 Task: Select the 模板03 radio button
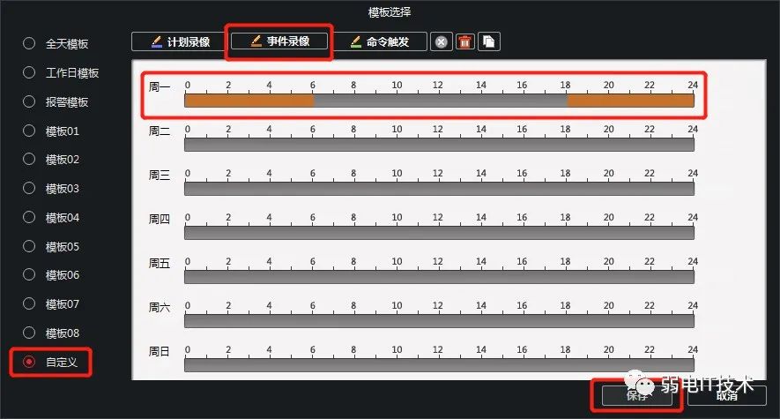click(x=29, y=188)
